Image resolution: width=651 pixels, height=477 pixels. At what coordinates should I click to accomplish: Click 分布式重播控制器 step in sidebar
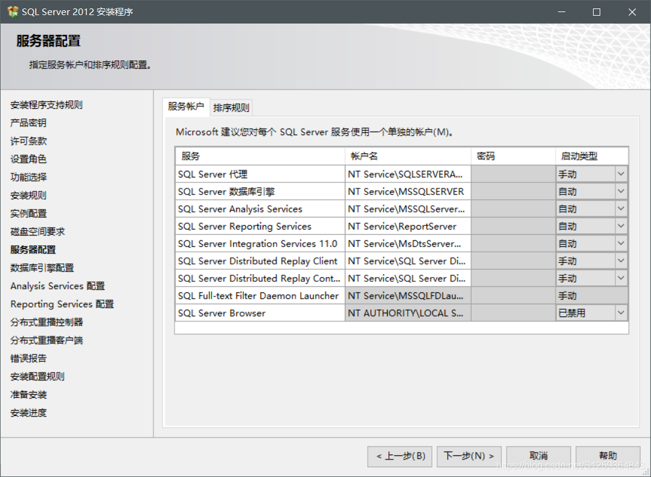pyautogui.click(x=46, y=322)
